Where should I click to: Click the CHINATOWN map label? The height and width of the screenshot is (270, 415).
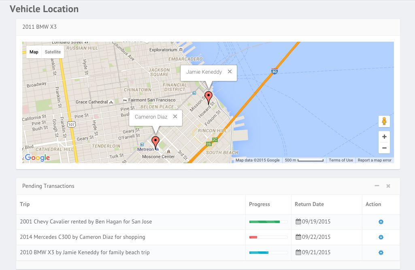(138, 90)
